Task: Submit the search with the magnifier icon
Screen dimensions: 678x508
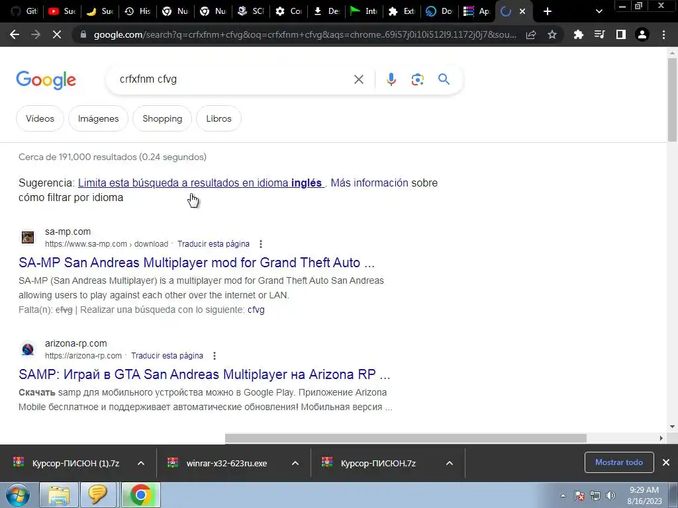Action: pos(444,79)
